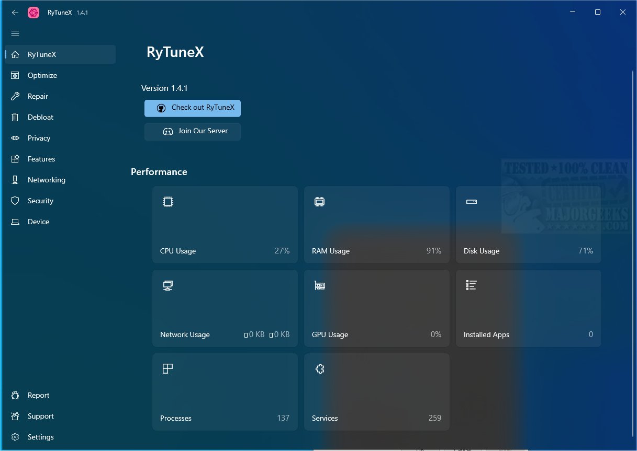Viewport: 637px width, 451px height.
Task: Click the 71% disk value
Action: (x=586, y=251)
